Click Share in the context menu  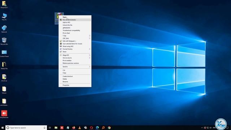tap(75, 52)
